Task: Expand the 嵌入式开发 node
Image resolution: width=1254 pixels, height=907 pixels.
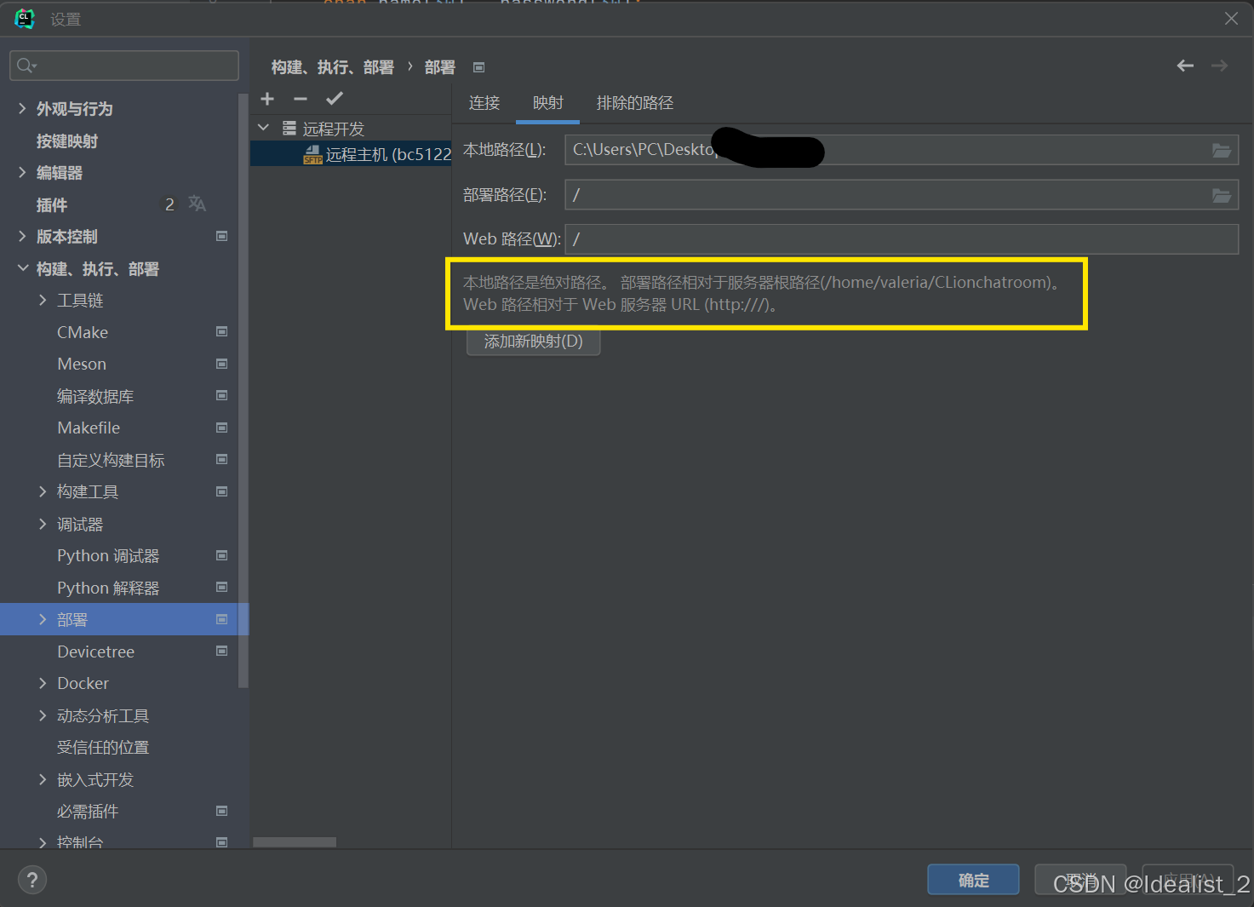Action: (x=43, y=779)
